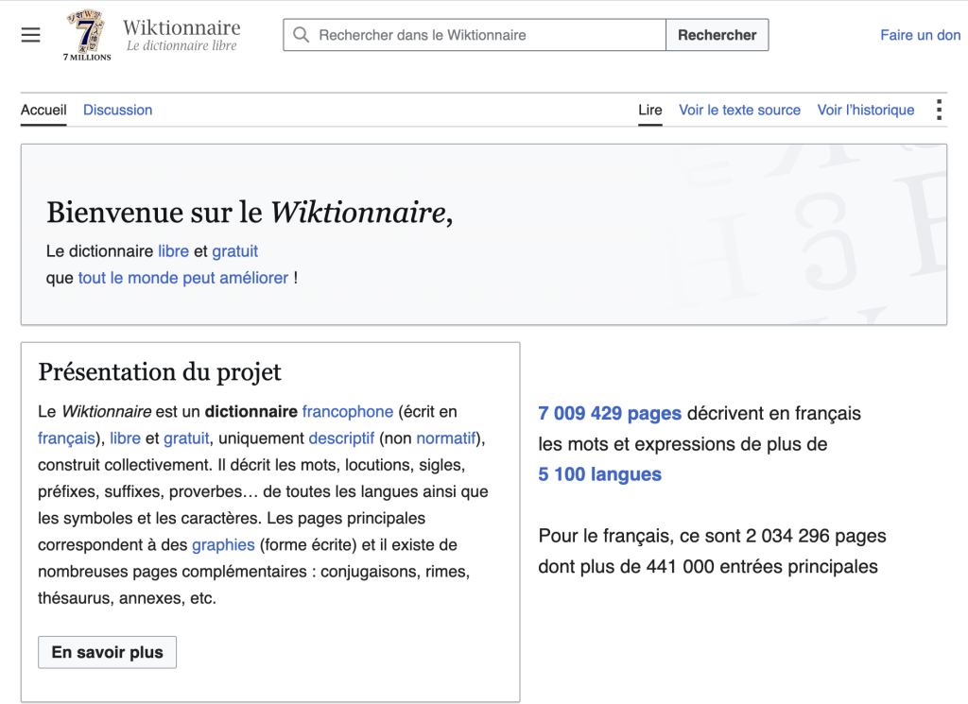Viewport: 968px width, 704px height.
Task: Open the descriptif link
Action: point(341,438)
